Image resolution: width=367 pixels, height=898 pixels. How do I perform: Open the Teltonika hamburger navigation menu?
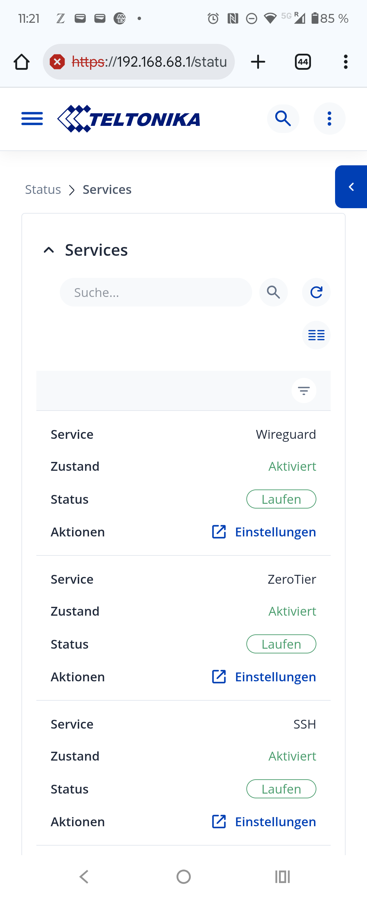point(32,118)
